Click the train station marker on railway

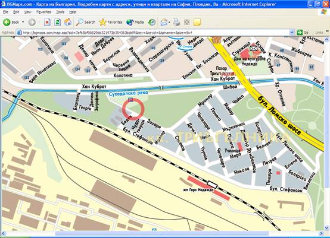tap(211, 185)
